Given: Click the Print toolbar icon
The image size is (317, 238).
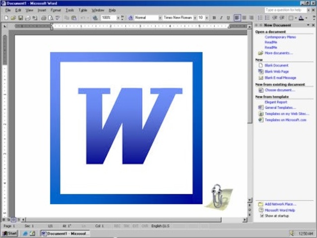Looking at the screenshot, I should click(43, 18).
